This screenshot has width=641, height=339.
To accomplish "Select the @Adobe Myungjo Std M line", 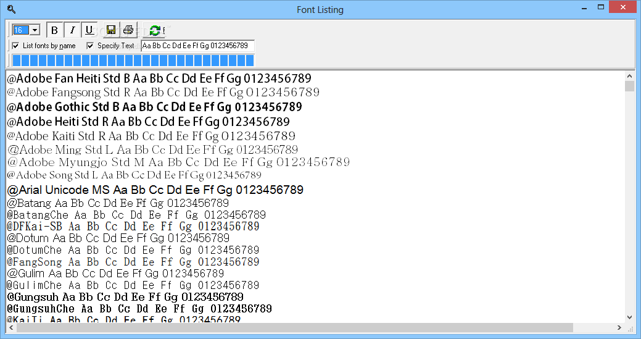I will 178,162.
